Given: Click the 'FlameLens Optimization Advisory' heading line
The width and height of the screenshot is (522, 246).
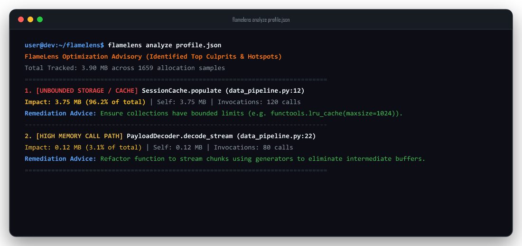Looking at the screenshot, I should [153, 56].
